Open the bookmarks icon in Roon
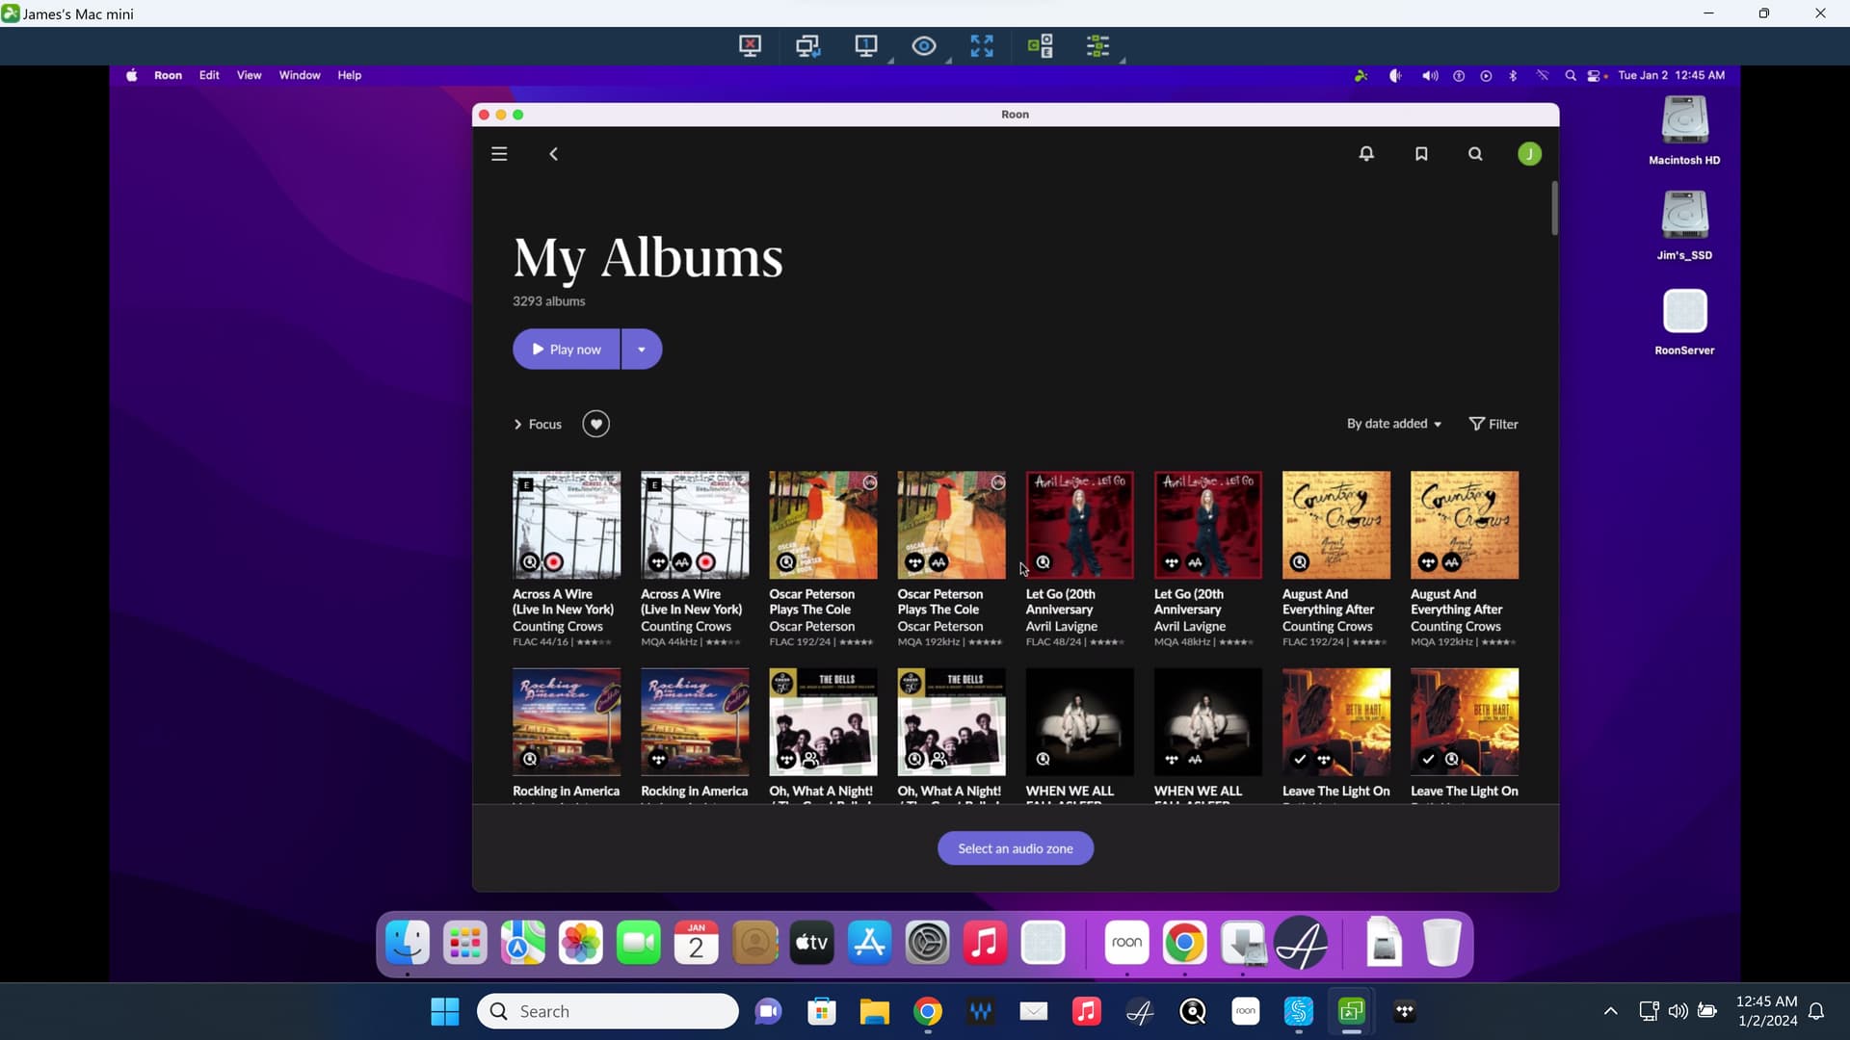The image size is (1850, 1040). [1421, 154]
